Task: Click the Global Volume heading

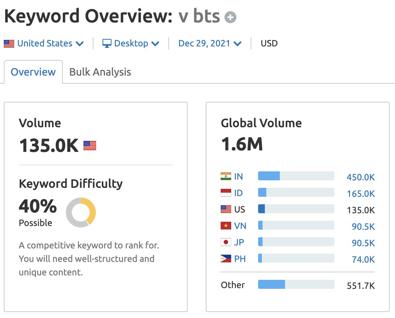Action: pos(261,123)
